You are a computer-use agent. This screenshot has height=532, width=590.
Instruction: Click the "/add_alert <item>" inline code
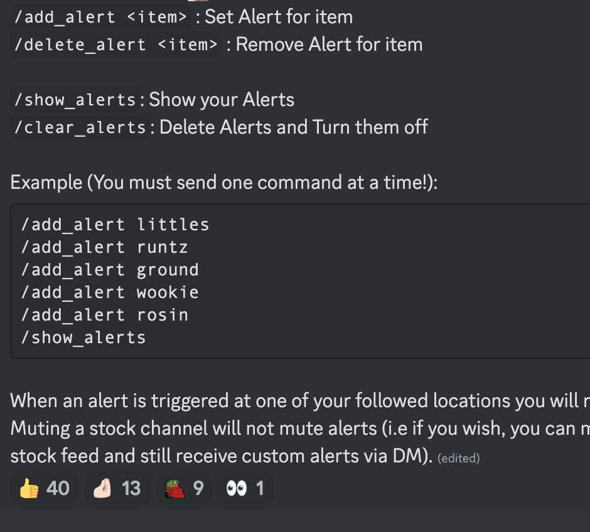click(101, 17)
